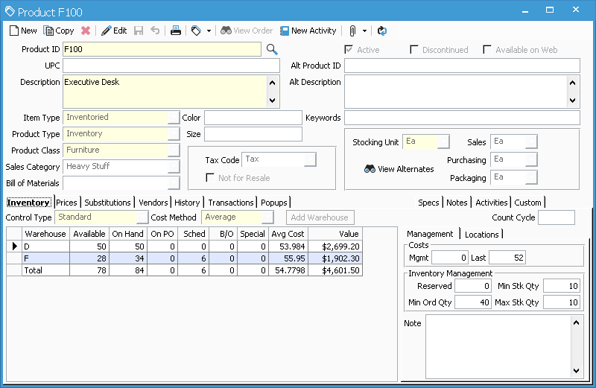The image size is (596, 388).
Task: Click the magnifier beside Product ID
Action: click(x=272, y=49)
